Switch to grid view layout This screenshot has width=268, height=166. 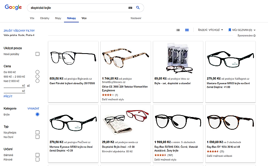point(187,30)
